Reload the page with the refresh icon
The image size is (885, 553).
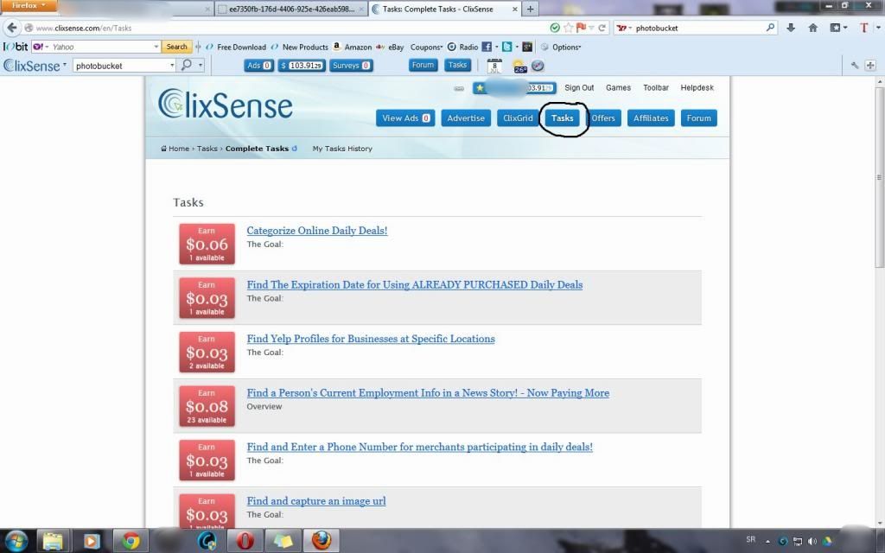[x=602, y=28]
